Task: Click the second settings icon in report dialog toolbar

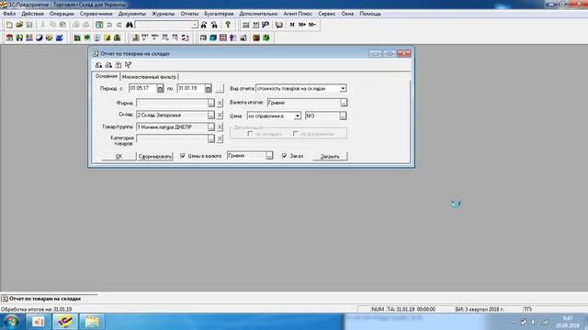Action: [x=108, y=65]
